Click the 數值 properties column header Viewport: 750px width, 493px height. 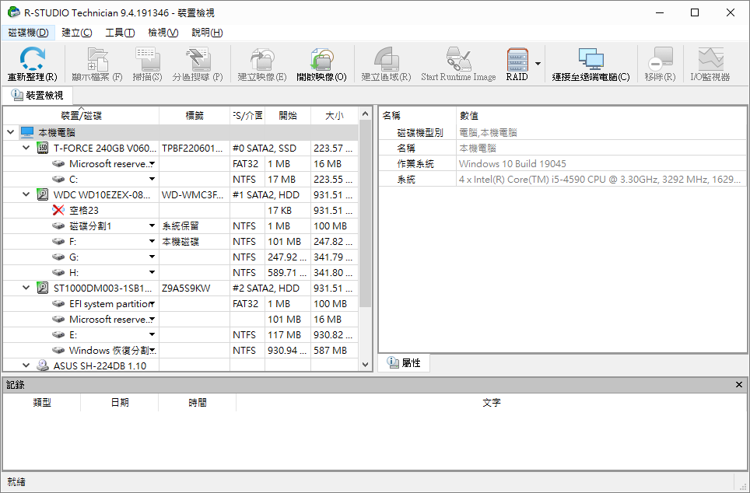(601, 116)
